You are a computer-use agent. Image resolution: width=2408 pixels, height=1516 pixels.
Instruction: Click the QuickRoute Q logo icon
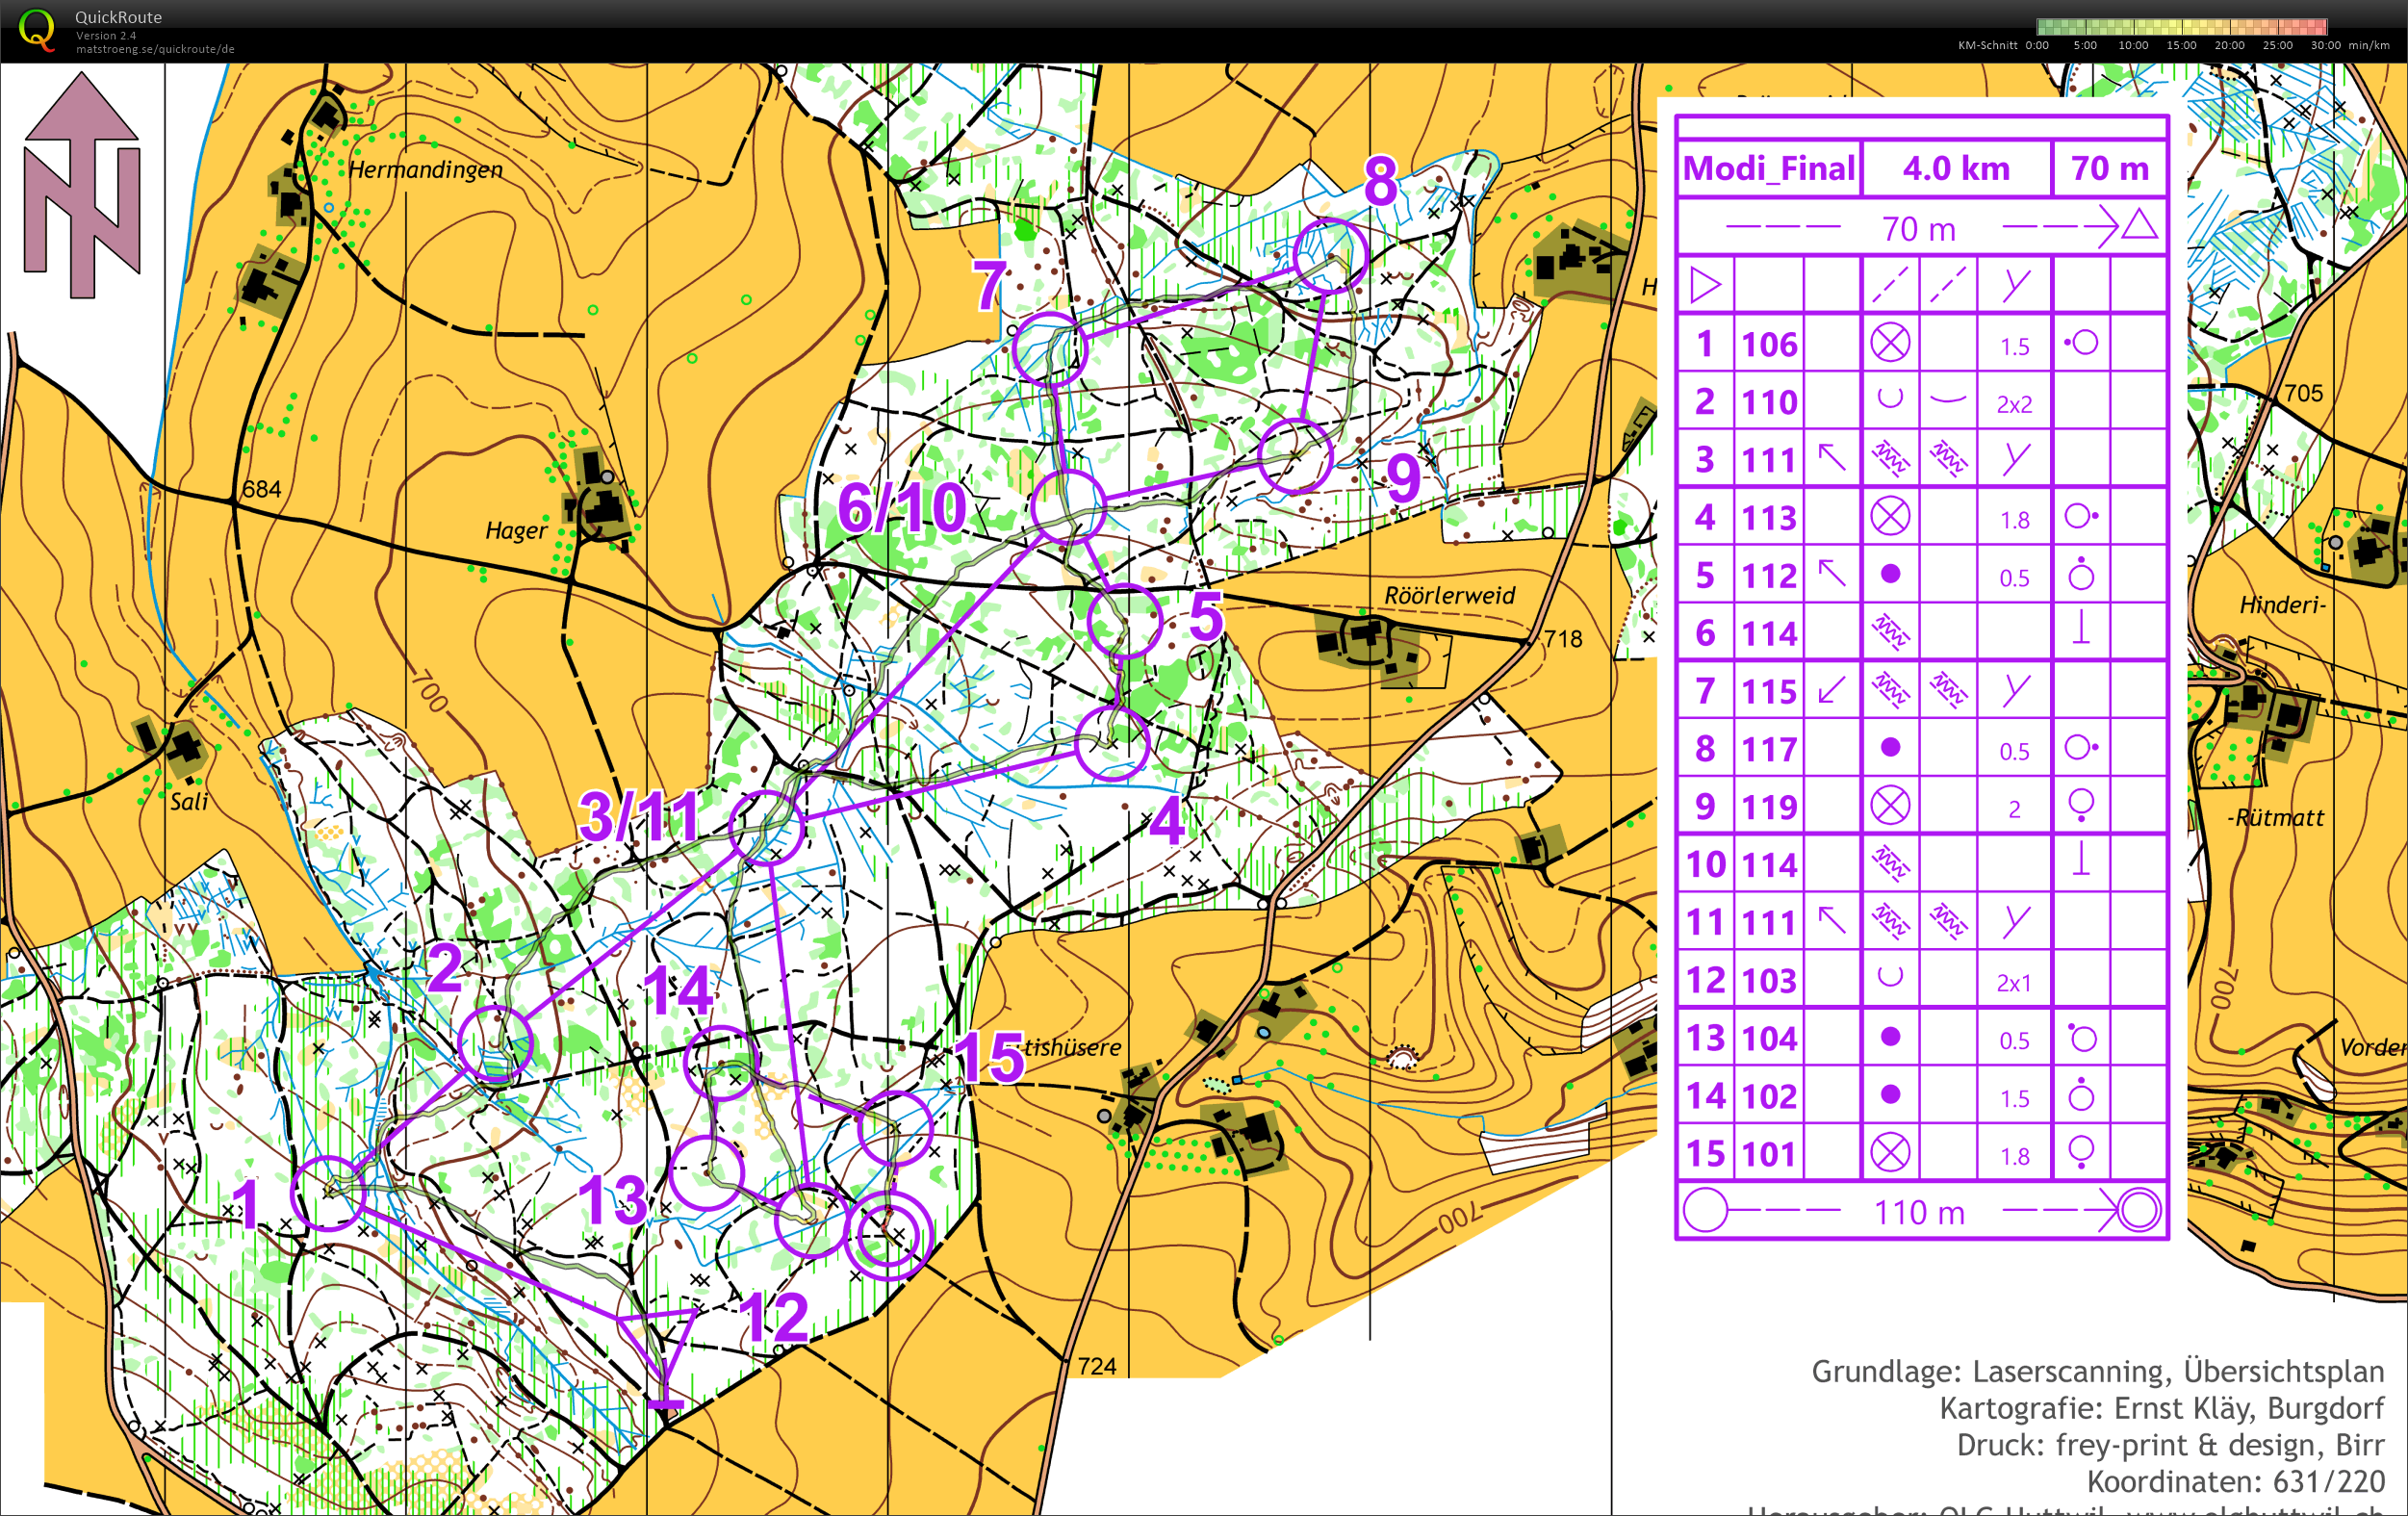click(x=36, y=28)
